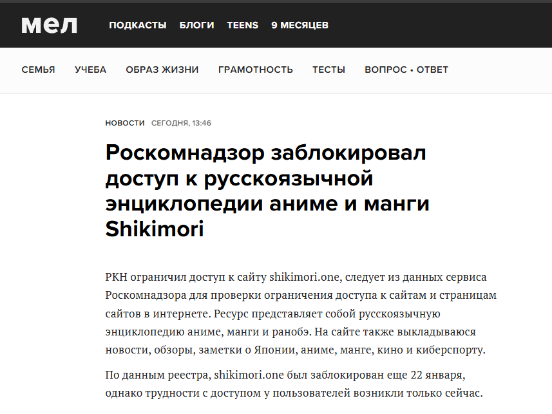Open Вопрос • Ответ category

pos(406,70)
